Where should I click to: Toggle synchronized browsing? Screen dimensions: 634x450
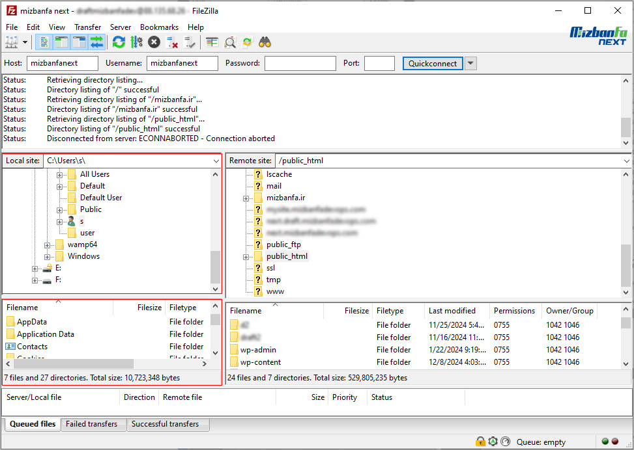tap(247, 42)
